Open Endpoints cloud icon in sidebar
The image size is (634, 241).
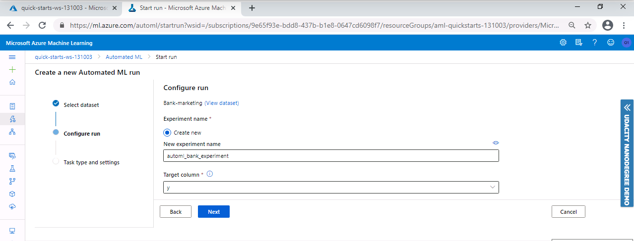point(12,207)
